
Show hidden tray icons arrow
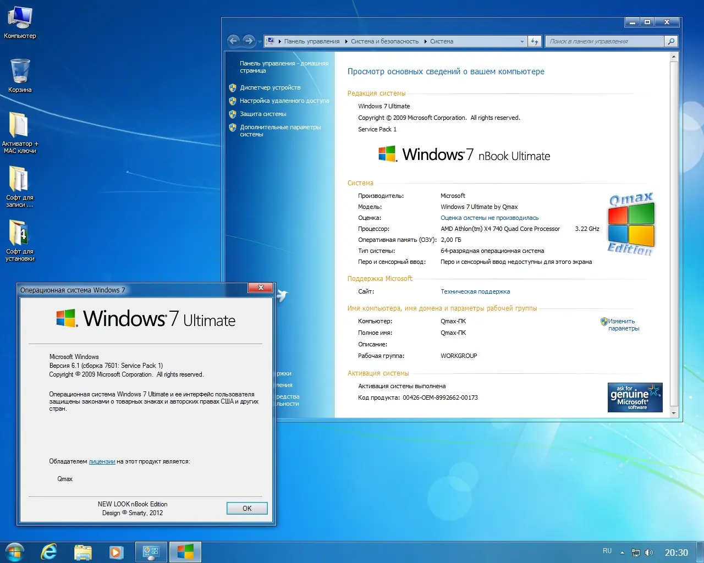click(622, 553)
